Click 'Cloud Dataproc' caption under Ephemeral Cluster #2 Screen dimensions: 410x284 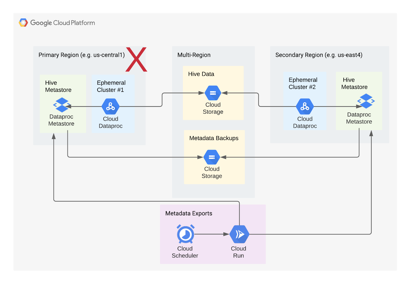[305, 122]
